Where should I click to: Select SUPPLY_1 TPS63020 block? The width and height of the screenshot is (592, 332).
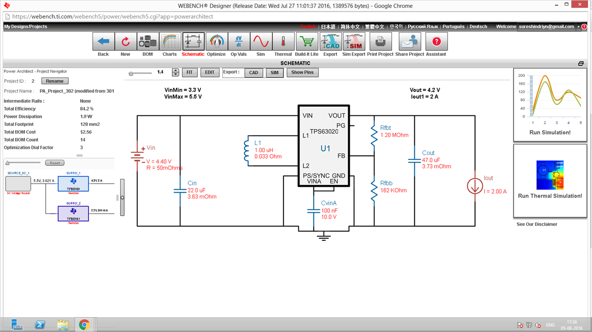pyautogui.click(x=73, y=183)
